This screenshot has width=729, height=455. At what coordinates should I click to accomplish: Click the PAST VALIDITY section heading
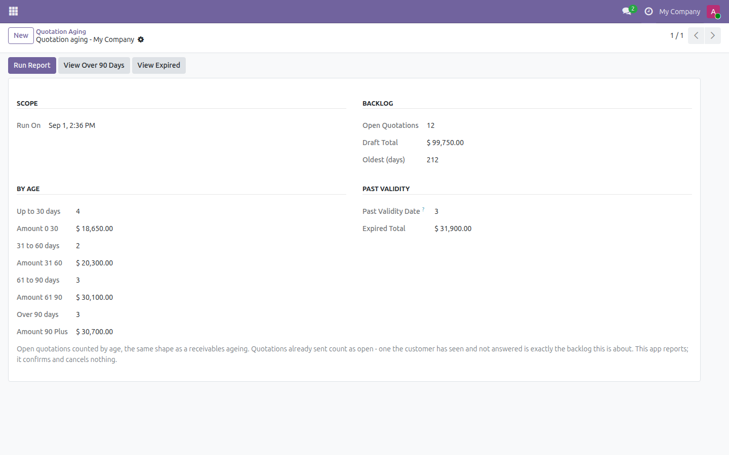tap(386, 189)
